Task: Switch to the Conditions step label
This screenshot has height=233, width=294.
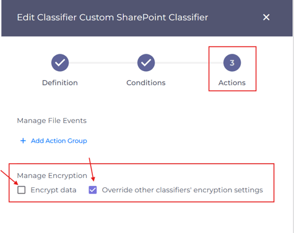Action: click(x=146, y=83)
